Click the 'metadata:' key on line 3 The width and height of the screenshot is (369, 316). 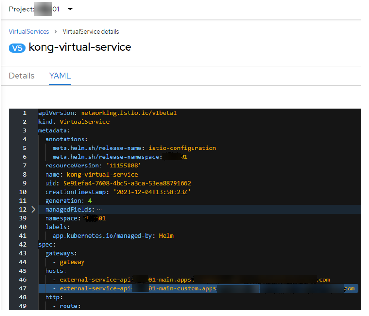click(x=54, y=130)
